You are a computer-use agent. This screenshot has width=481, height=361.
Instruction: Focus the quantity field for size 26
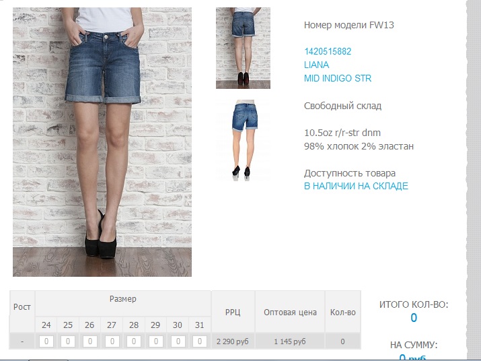click(x=90, y=341)
